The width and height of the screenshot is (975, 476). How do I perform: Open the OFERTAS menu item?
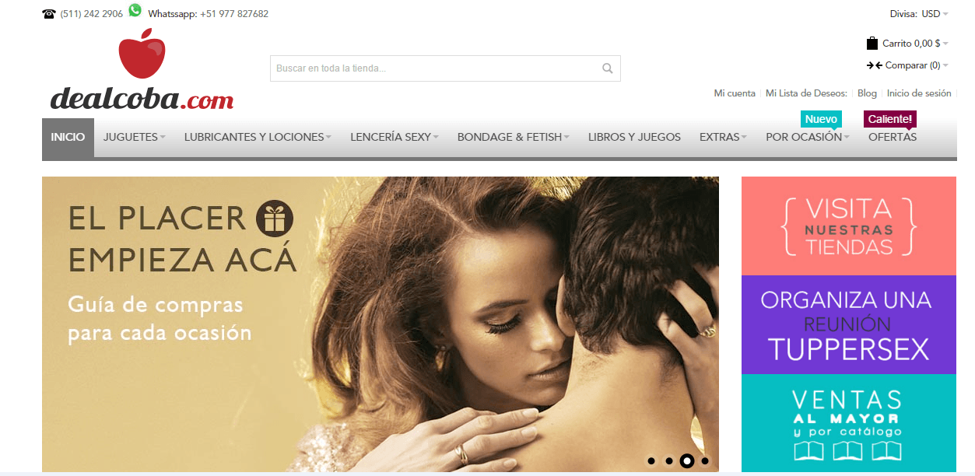(893, 137)
